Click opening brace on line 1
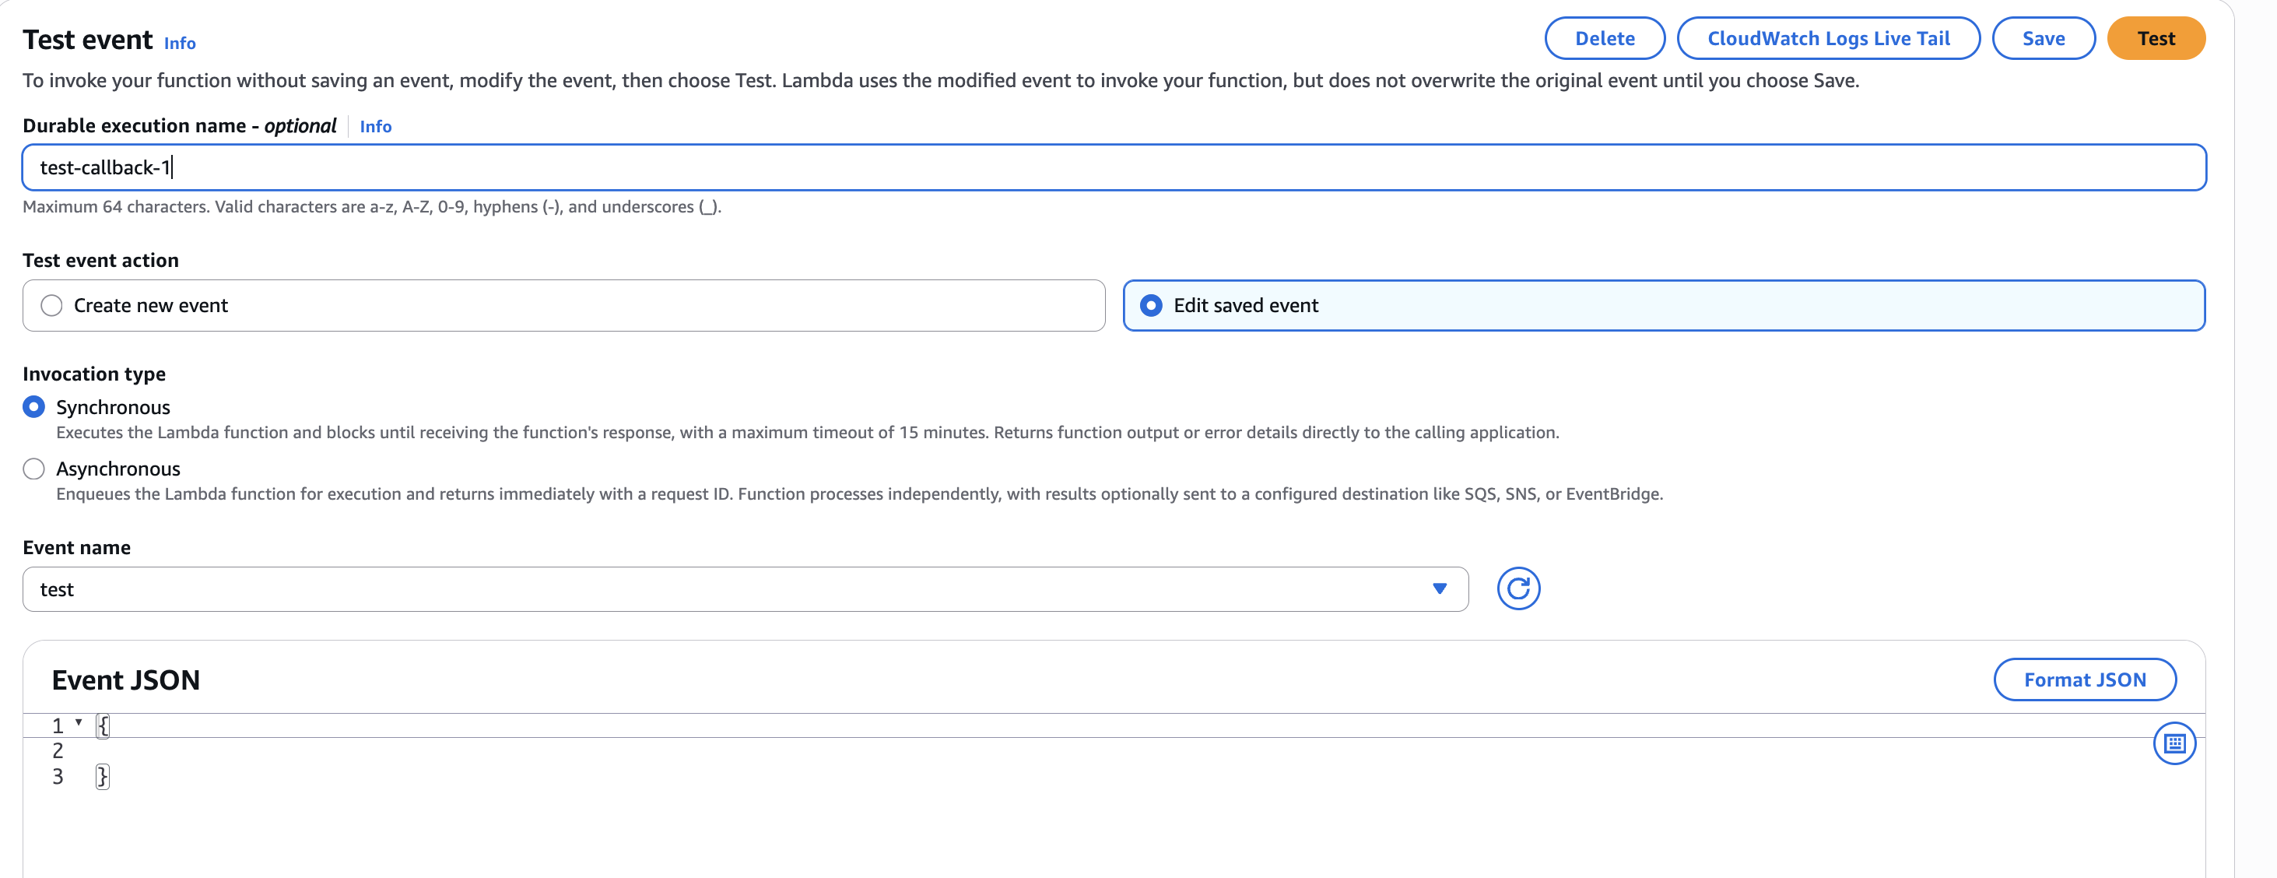 103,726
